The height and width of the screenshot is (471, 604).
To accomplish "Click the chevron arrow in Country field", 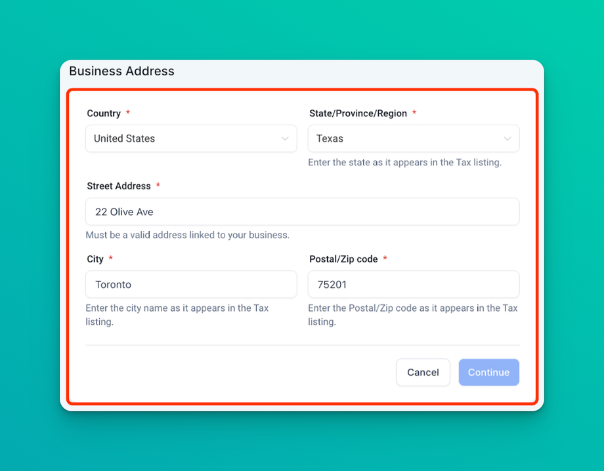I will 285,139.
